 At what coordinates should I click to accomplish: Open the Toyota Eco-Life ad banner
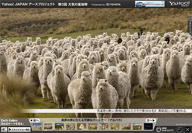tap(150, 4)
